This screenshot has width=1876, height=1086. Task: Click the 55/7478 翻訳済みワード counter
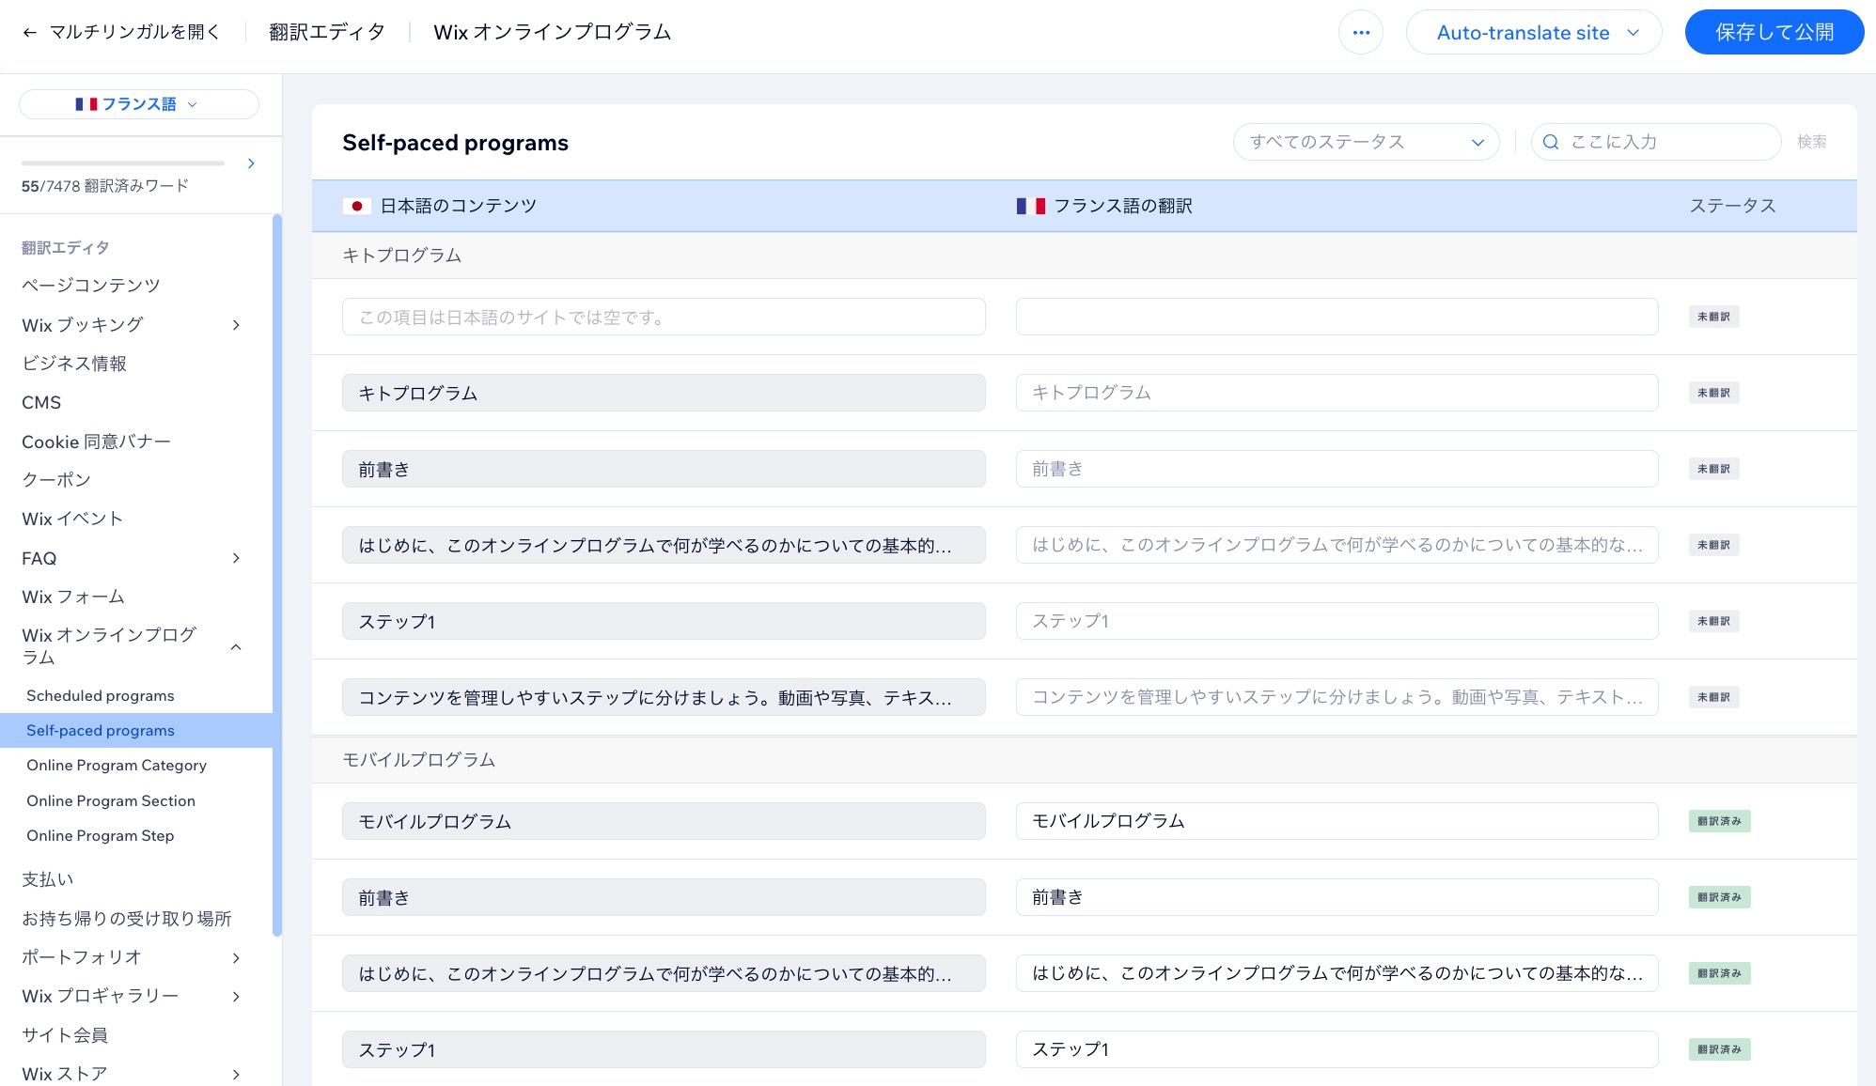[105, 186]
